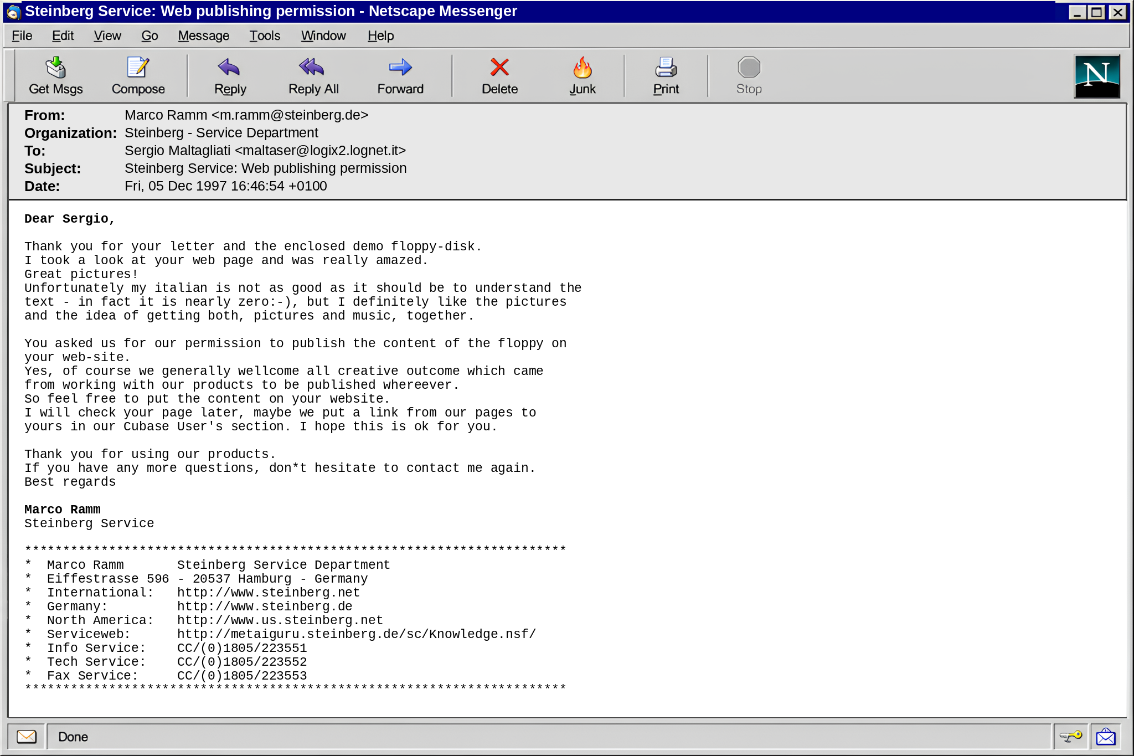Open Compose to write a new message
Viewport: 1134px width, 756px height.
tap(138, 76)
